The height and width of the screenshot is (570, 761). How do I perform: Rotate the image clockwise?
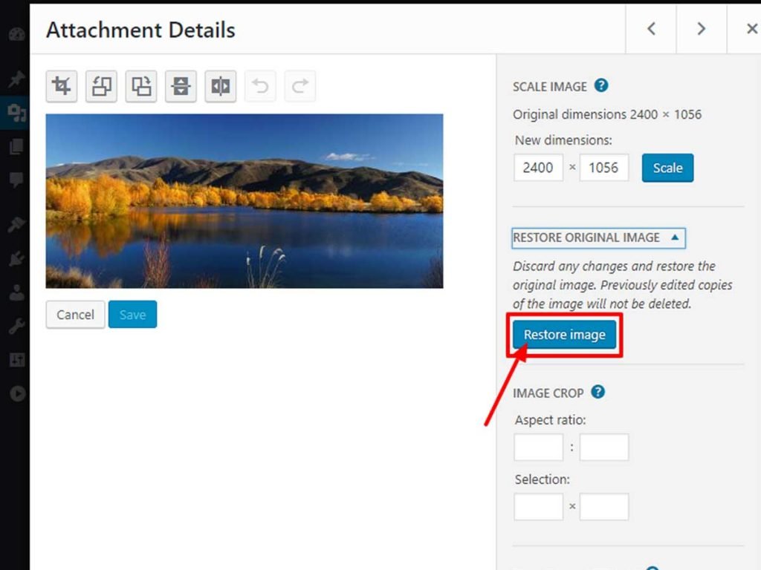141,86
